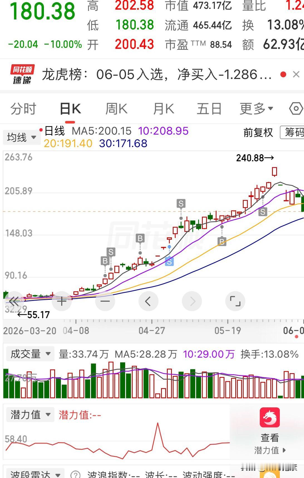304x478 pixels.
Task: Tap the red dragon 潜力值 icon
Action: tap(270, 417)
